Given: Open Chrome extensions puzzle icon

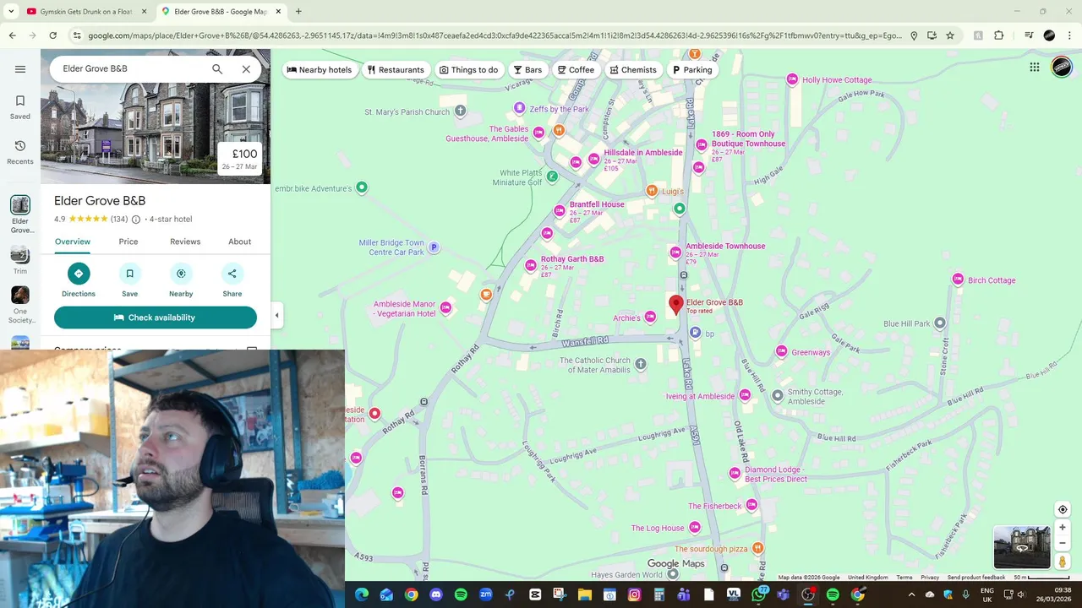Looking at the screenshot, I should point(998,35).
